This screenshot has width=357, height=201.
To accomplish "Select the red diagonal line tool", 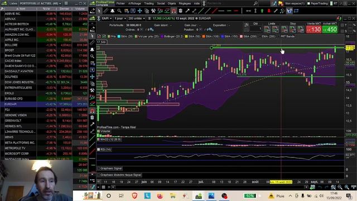I will [x=214, y=11].
